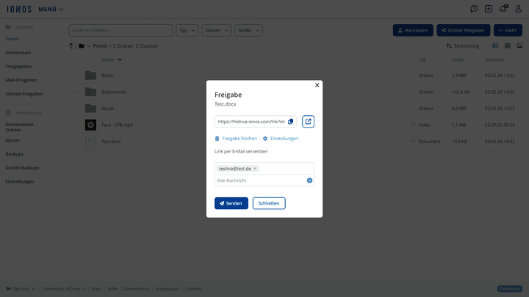Open Upload-Freigaben in the sidebar

24,94
